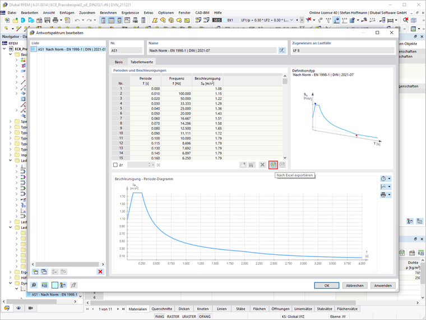Viewport: 426px width, 320px height.
Task: Open a file with the folder icon in the toolbar
Action: (15, 20)
